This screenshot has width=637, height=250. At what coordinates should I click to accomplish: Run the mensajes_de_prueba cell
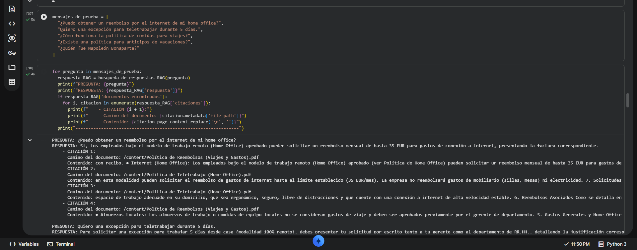coord(44,17)
